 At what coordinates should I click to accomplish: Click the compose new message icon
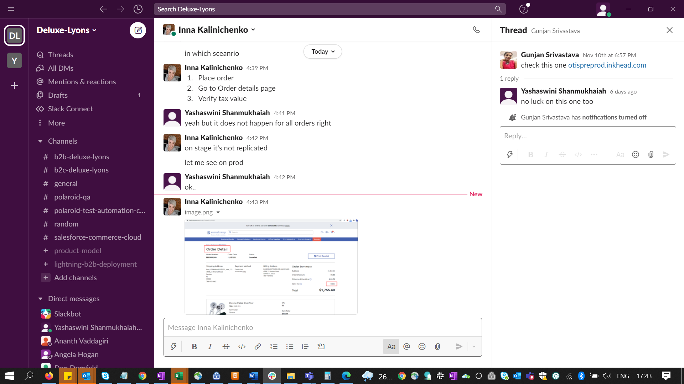click(x=138, y=30)
